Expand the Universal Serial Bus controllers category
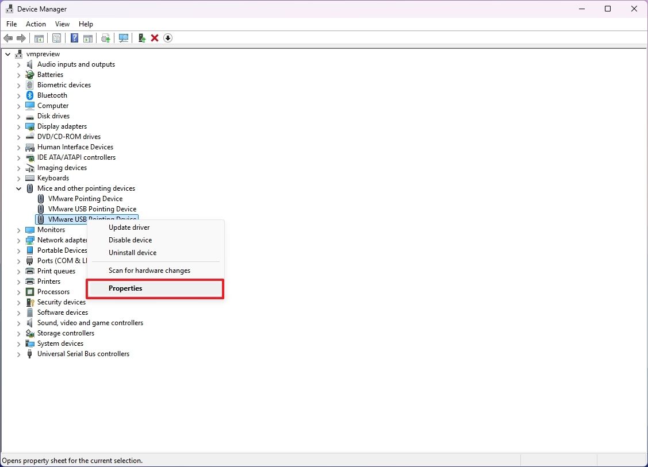This screenshot has height=467, width=648. [x=18, y=354]
